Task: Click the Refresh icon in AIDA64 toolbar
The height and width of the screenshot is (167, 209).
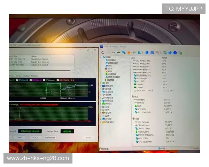Action: (103, 53)
